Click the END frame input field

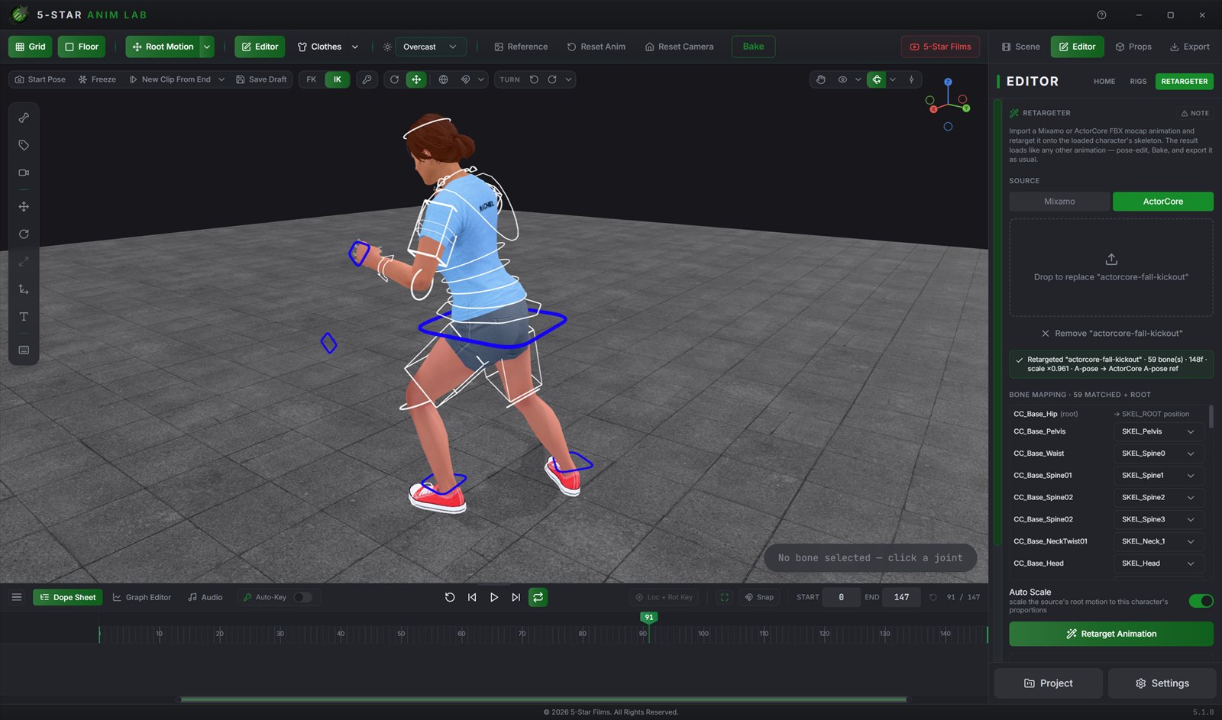click(901, 597)
